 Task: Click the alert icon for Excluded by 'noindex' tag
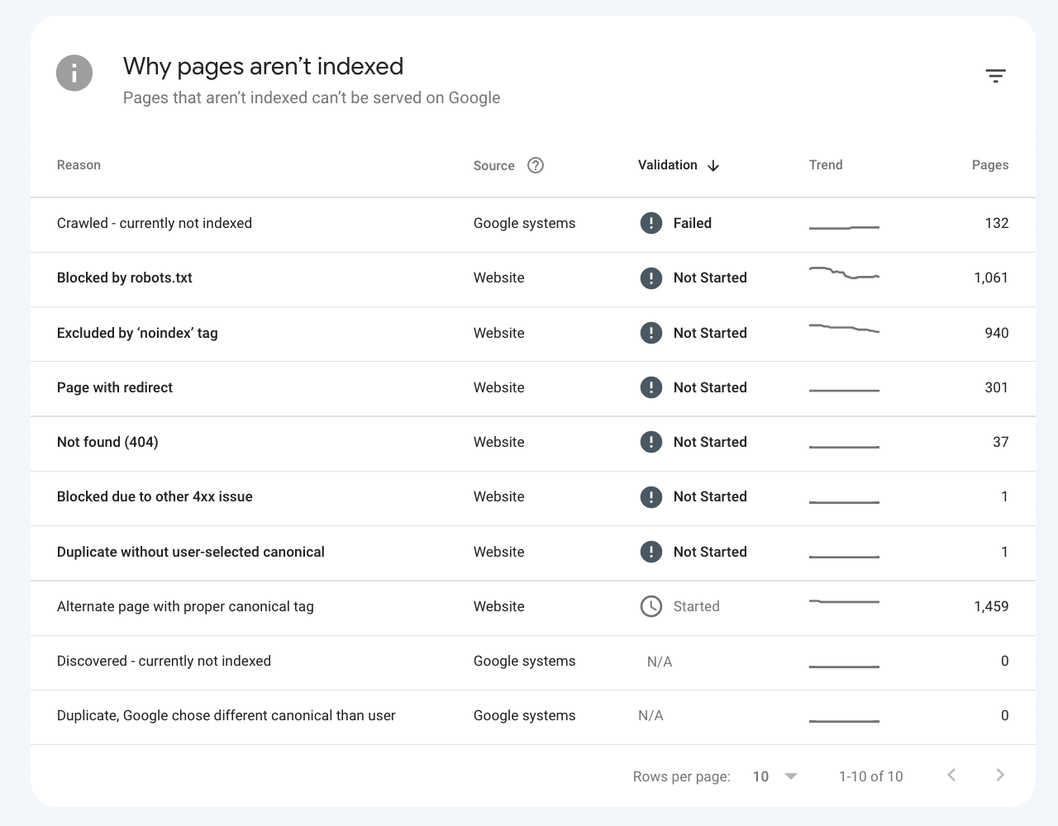[x=651, y=333]
